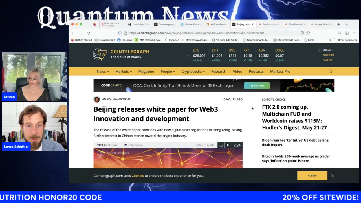
Task: Open the Getting Started bookmark
Action: pyautogui.click(x=82, y=40)
